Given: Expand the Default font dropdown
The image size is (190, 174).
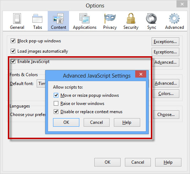Looking at the screenshot, I should point(41,84).
